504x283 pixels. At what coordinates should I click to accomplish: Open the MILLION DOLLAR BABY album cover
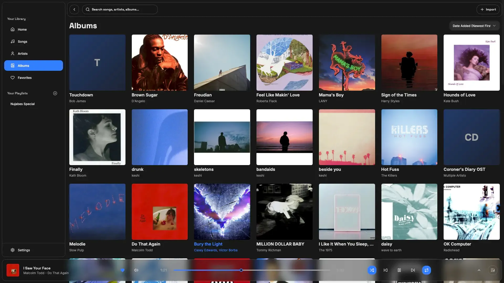[x=285, y=212]
